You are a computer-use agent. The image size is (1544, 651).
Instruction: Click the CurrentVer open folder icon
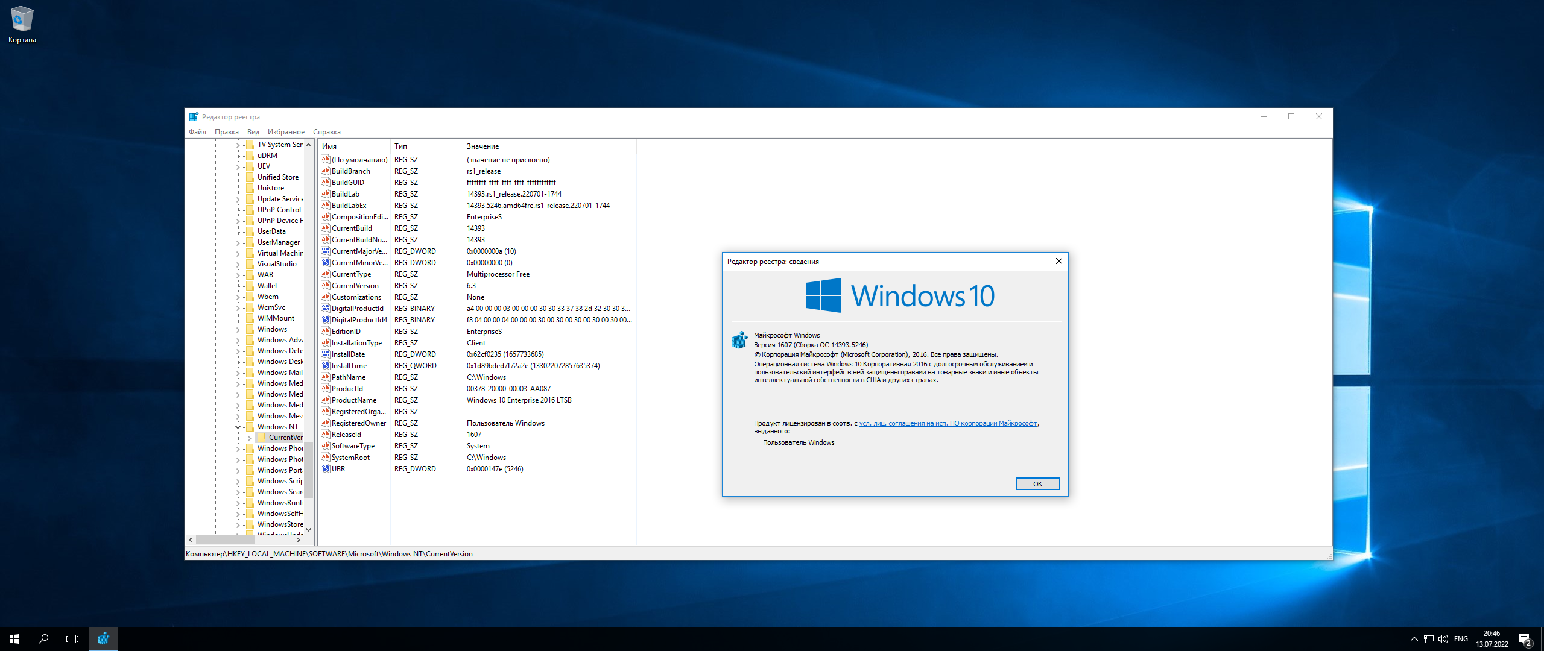tap(262, 438)
